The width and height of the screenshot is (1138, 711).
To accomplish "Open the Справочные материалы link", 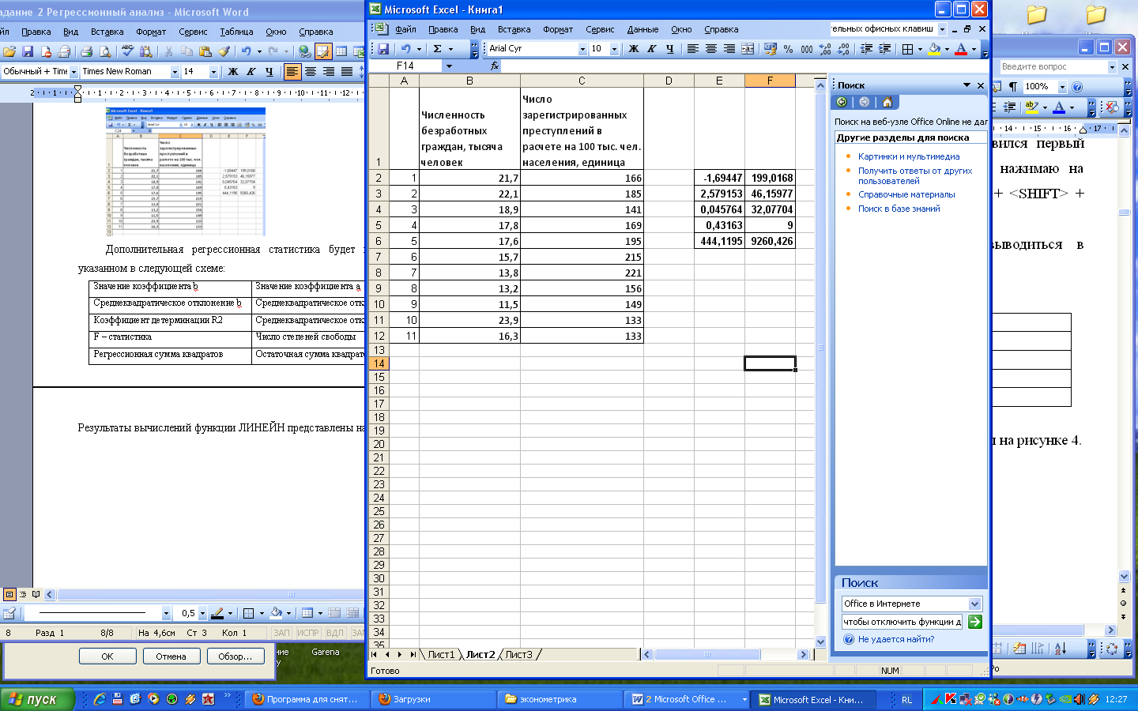I will click(x=906, y=194).
